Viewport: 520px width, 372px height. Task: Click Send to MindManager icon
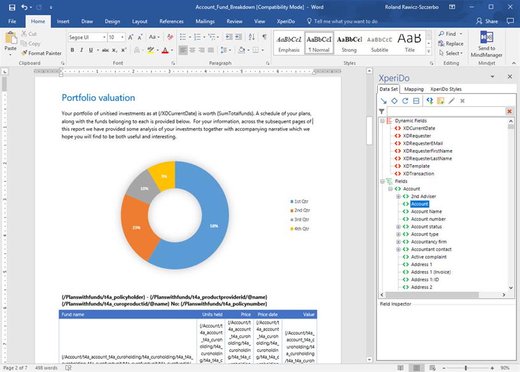click(x=486, y=37)
